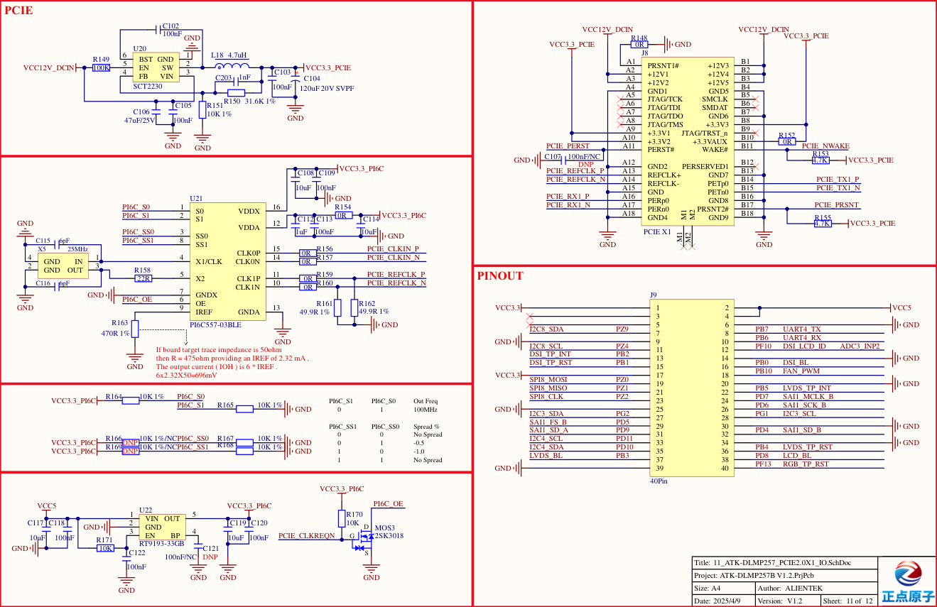The height and width of the screenshot is (607, 937).
Task: Select resistor R152 0R on WAKE#
Action: click(786, 142)
